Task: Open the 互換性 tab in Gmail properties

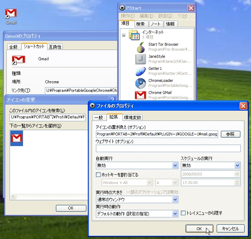Action: pyautogui.click(x=55, y=47)
